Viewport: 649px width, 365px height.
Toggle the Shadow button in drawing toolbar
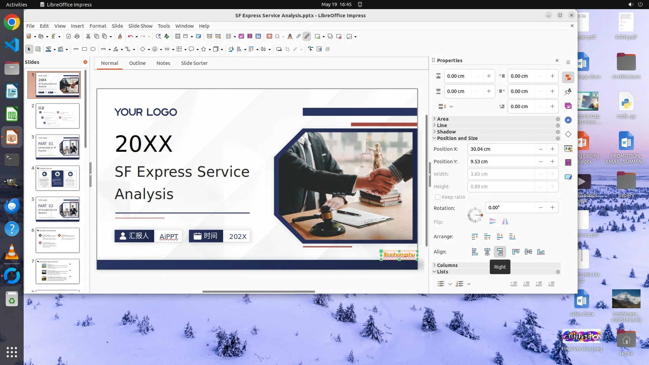279,49
